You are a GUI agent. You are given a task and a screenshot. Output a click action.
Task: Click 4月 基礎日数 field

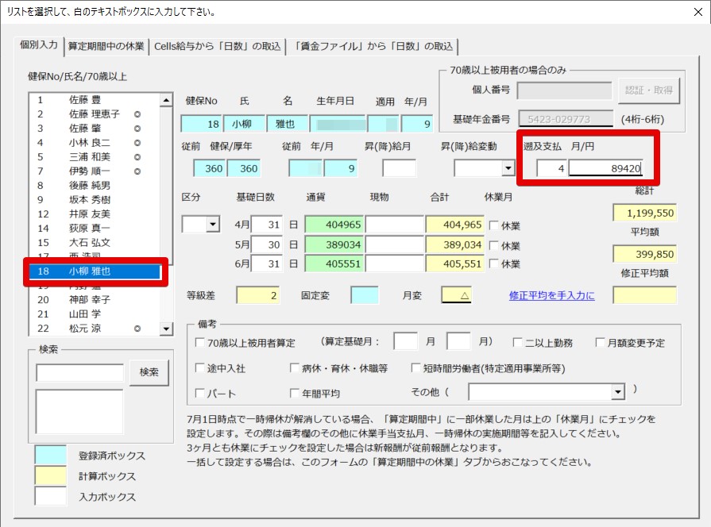[x=267, y=225]
